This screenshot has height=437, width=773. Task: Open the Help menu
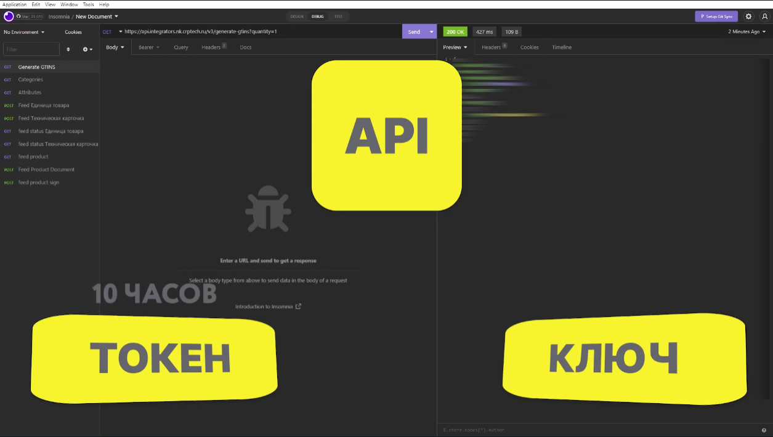104,4
